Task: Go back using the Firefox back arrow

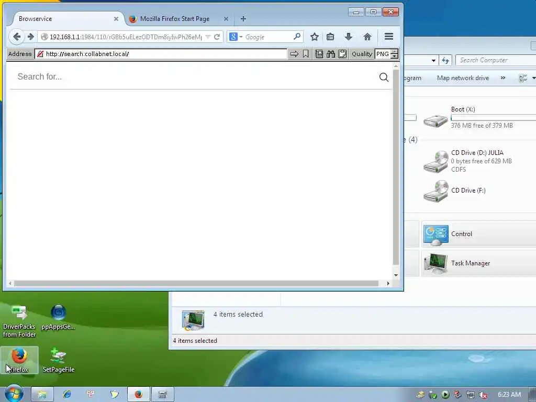Action: (x=16, y=37)
